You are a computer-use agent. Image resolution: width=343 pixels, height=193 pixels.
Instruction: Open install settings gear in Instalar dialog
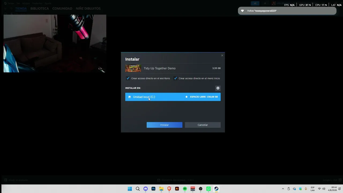218,88
